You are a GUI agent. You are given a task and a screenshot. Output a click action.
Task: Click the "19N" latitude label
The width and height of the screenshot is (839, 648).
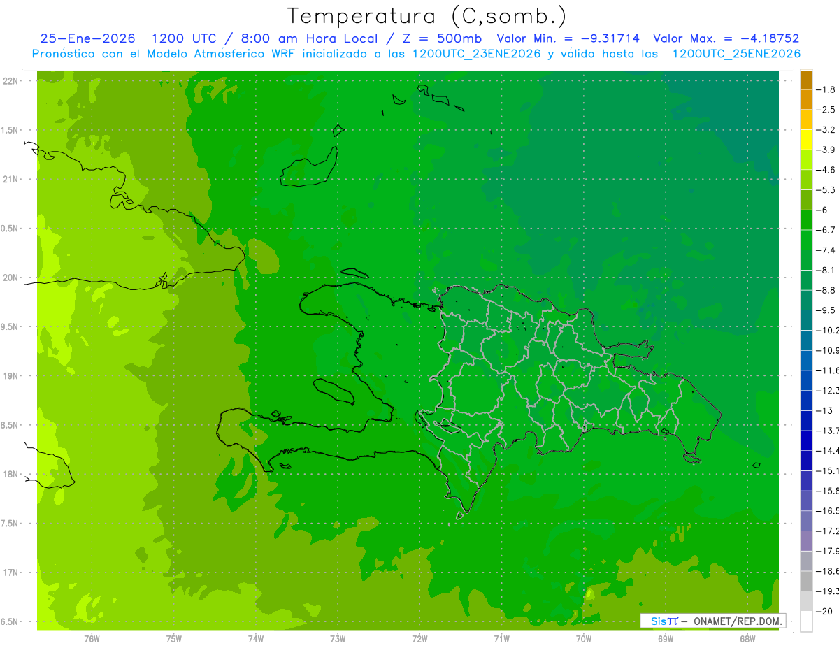click(x=10, y=376)
